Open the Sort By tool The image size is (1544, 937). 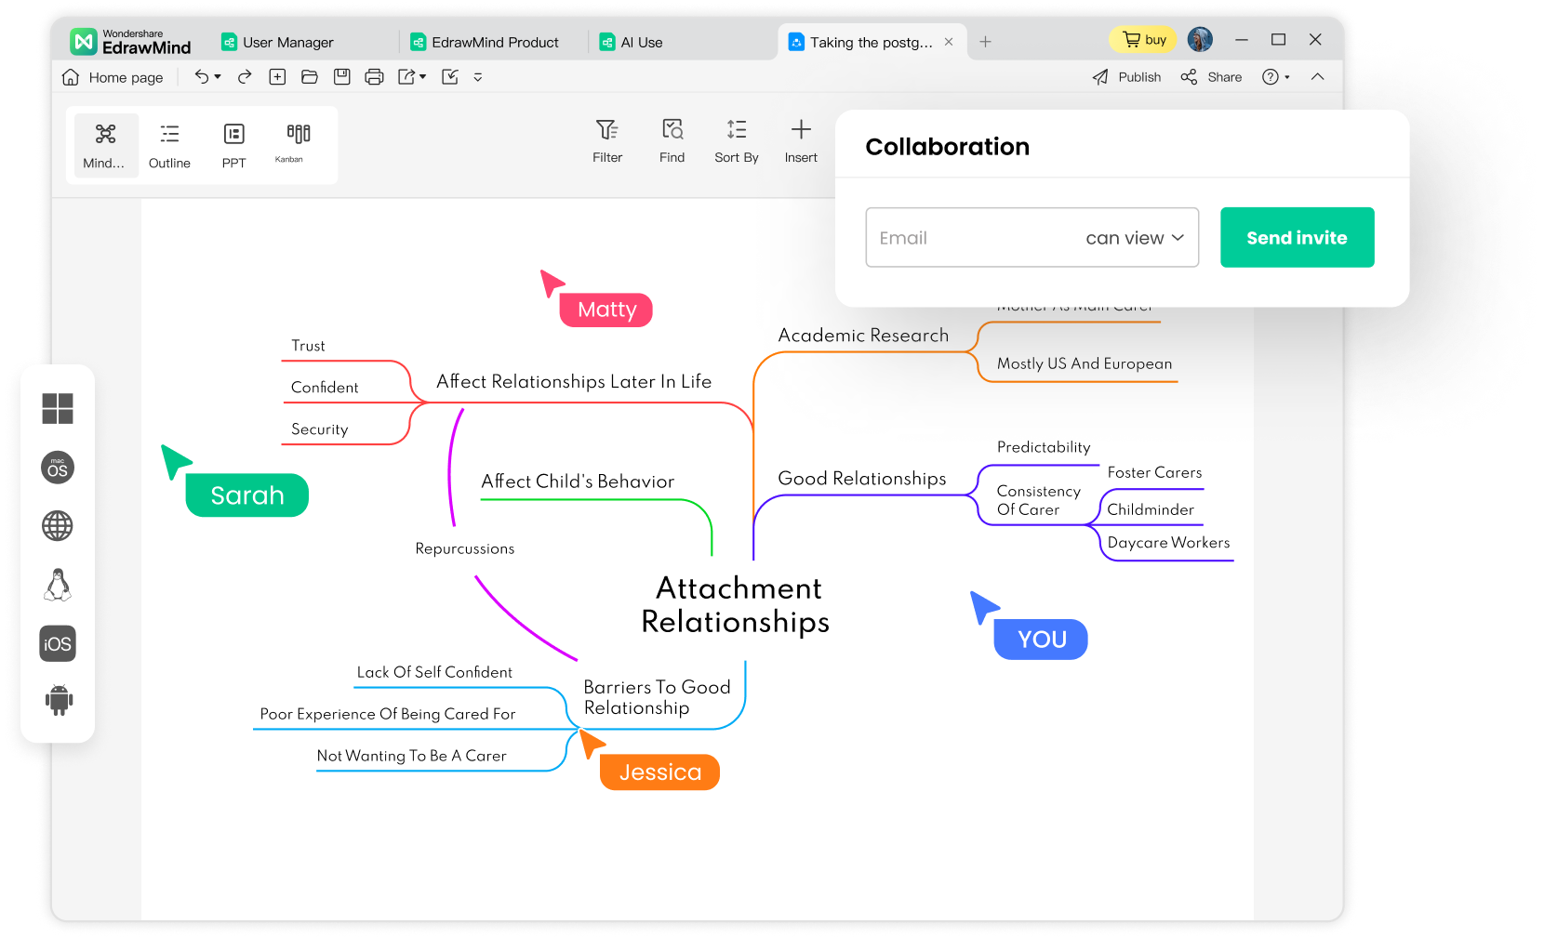(736, 140)
